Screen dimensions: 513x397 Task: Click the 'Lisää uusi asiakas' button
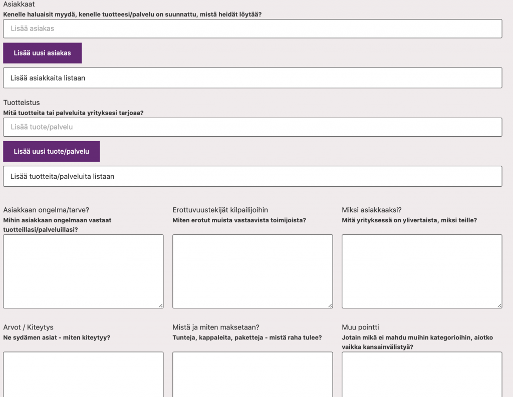(x=43, y=53)
